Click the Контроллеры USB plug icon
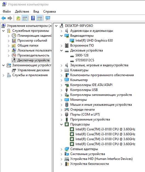The width and height of the screenshot is (145, 172). pos(66,90)
